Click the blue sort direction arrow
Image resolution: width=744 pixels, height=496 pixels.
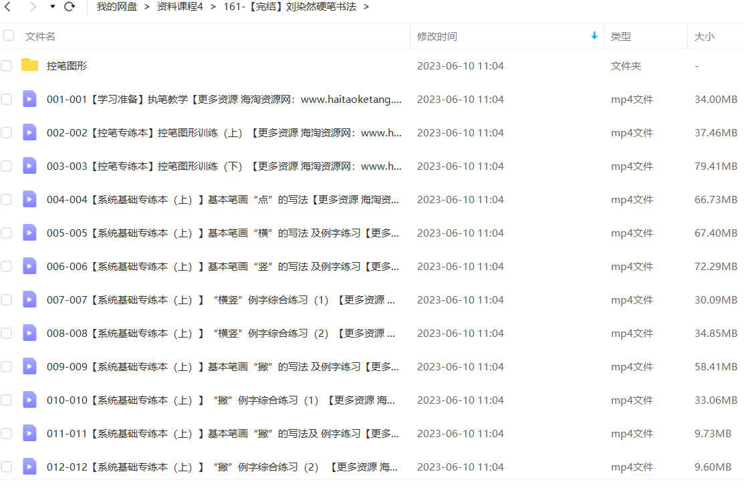tap(594, 35)
